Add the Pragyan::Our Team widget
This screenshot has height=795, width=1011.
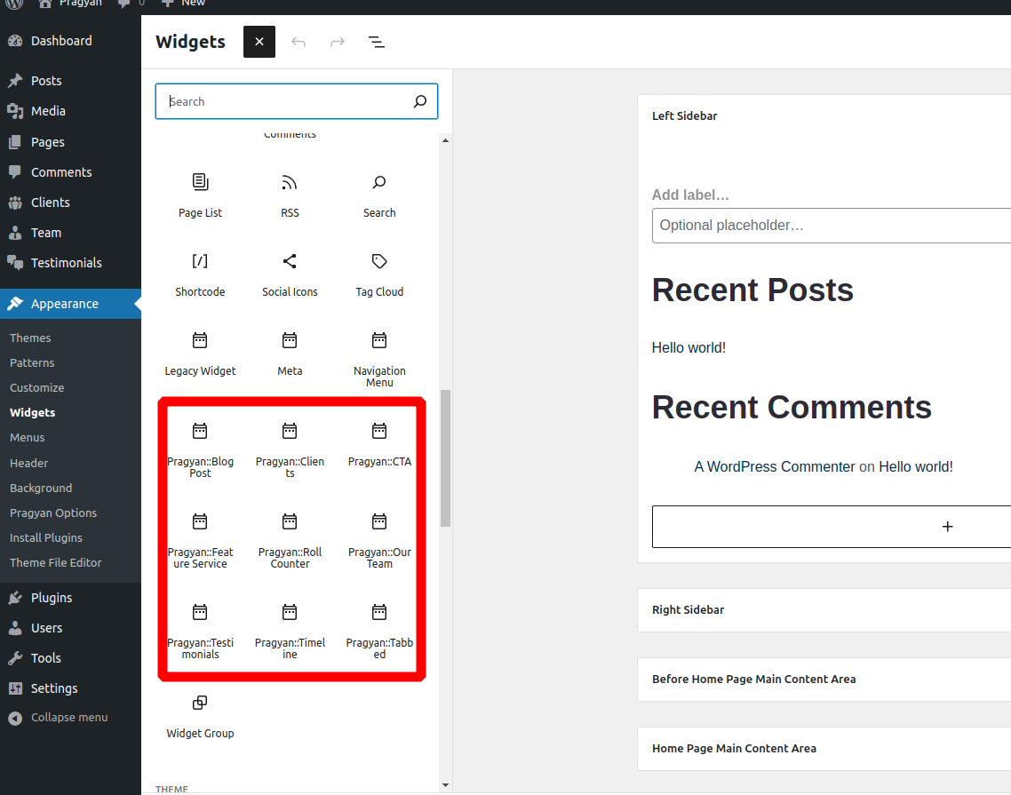[x=379, y=541]
